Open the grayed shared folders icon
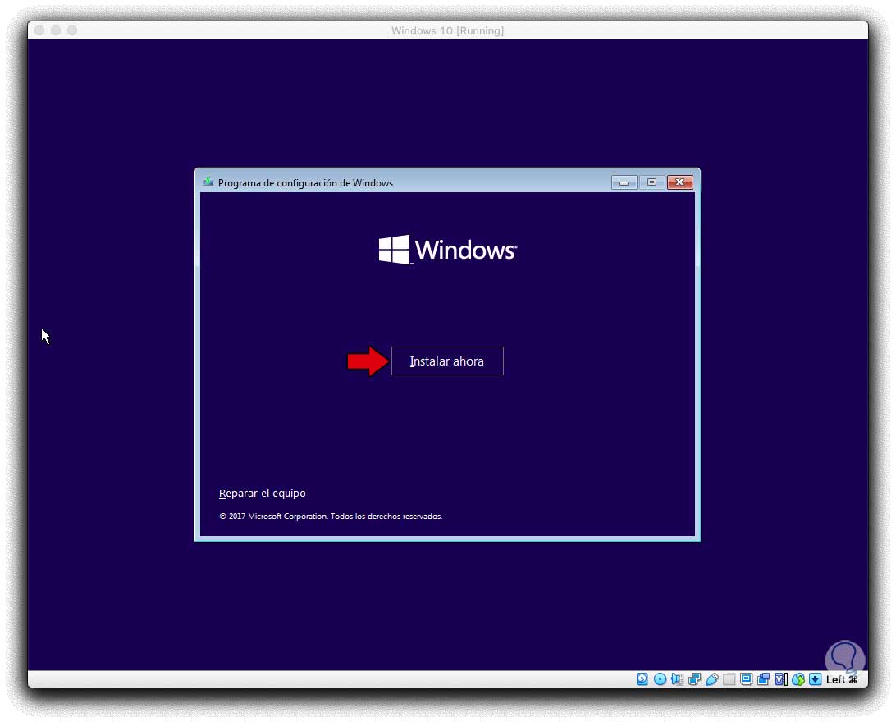Image resolution: width=896 pixels, height=722 pixels. click(729, 679)
